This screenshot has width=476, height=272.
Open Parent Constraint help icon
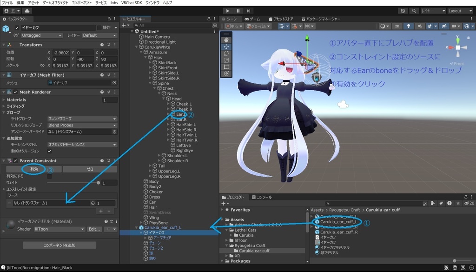click(x=102, y=160)
